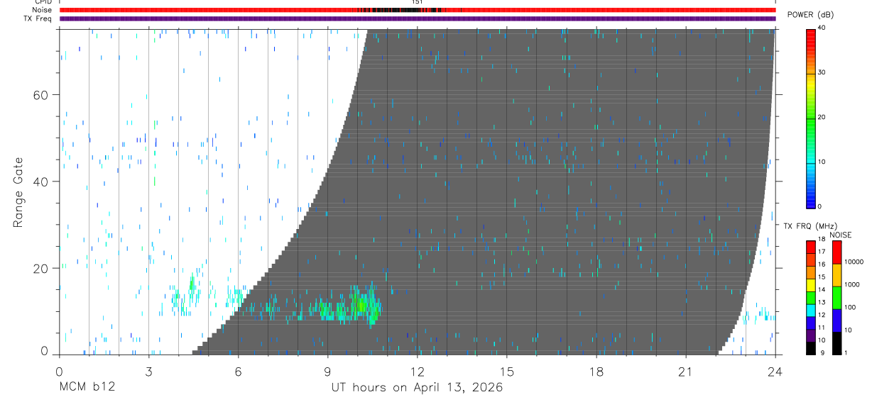
Task: Click the 10000 label on NOISE scale
Action: coord(856,262)
